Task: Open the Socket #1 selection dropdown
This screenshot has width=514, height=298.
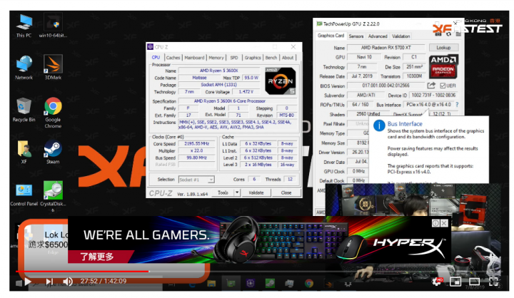Action: tap(196, 180)
